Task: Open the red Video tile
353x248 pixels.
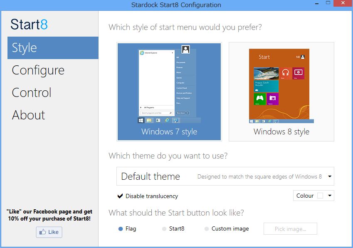Action: [x=299, y=72]
